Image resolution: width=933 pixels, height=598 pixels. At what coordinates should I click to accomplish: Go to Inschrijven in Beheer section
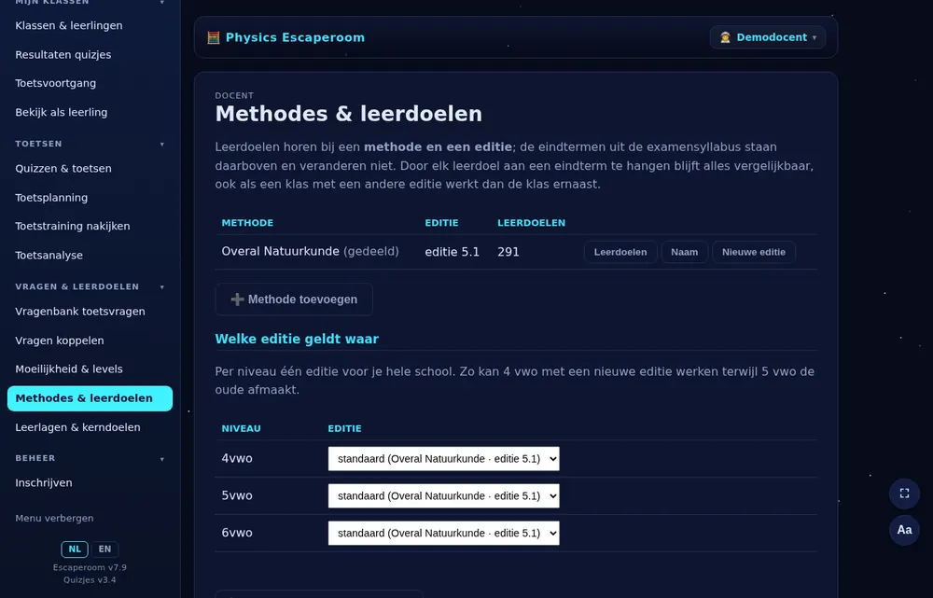pyautogui.click(x=44, y=482)
